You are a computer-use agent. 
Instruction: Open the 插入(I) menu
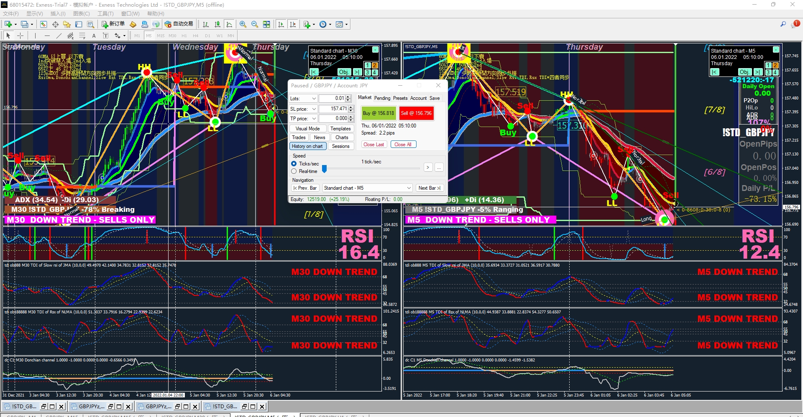click(58, 14)
